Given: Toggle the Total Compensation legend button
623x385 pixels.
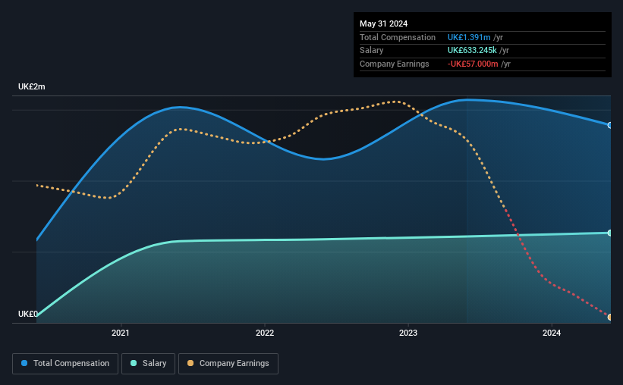Looking at the screenshot, I should point(65,364).
